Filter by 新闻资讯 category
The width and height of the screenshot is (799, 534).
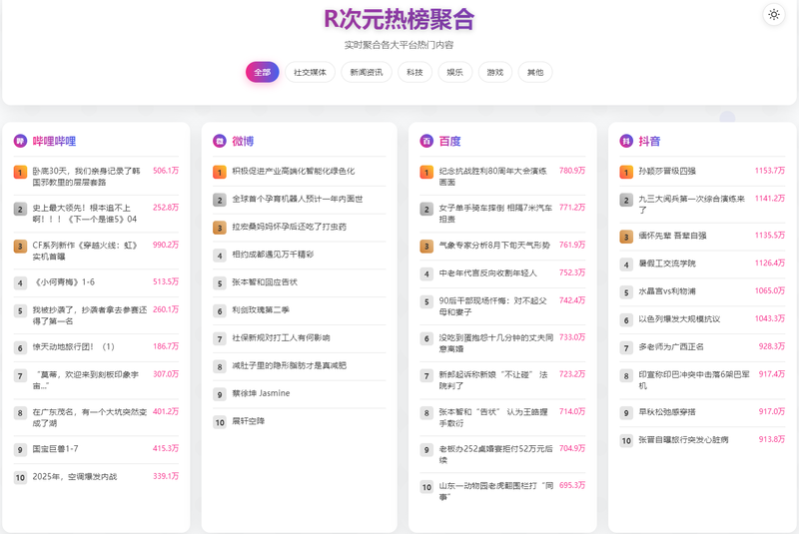pos(367,72)
